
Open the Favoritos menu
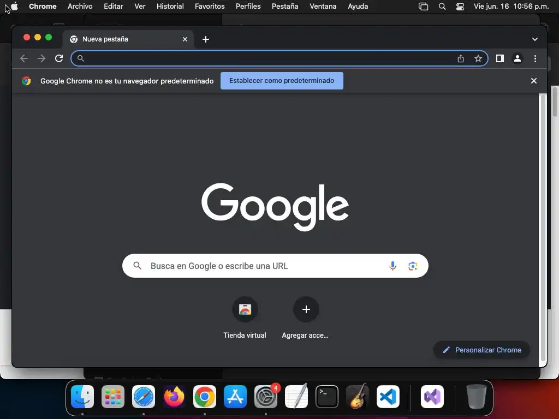210,7
